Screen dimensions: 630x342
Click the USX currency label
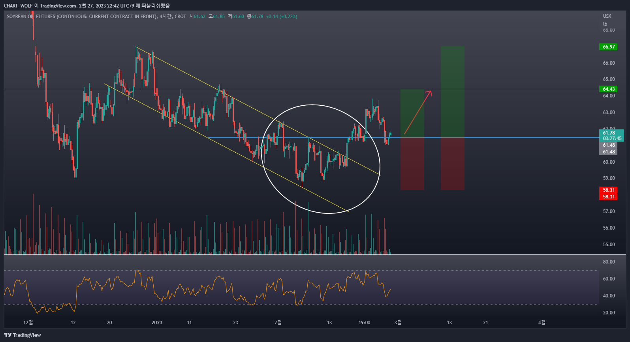(x=607, y=16)
